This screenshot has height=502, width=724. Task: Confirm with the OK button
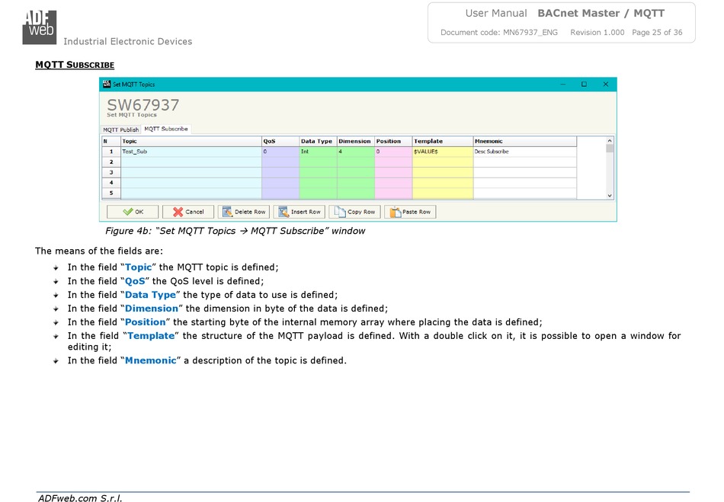click(133, 212)
